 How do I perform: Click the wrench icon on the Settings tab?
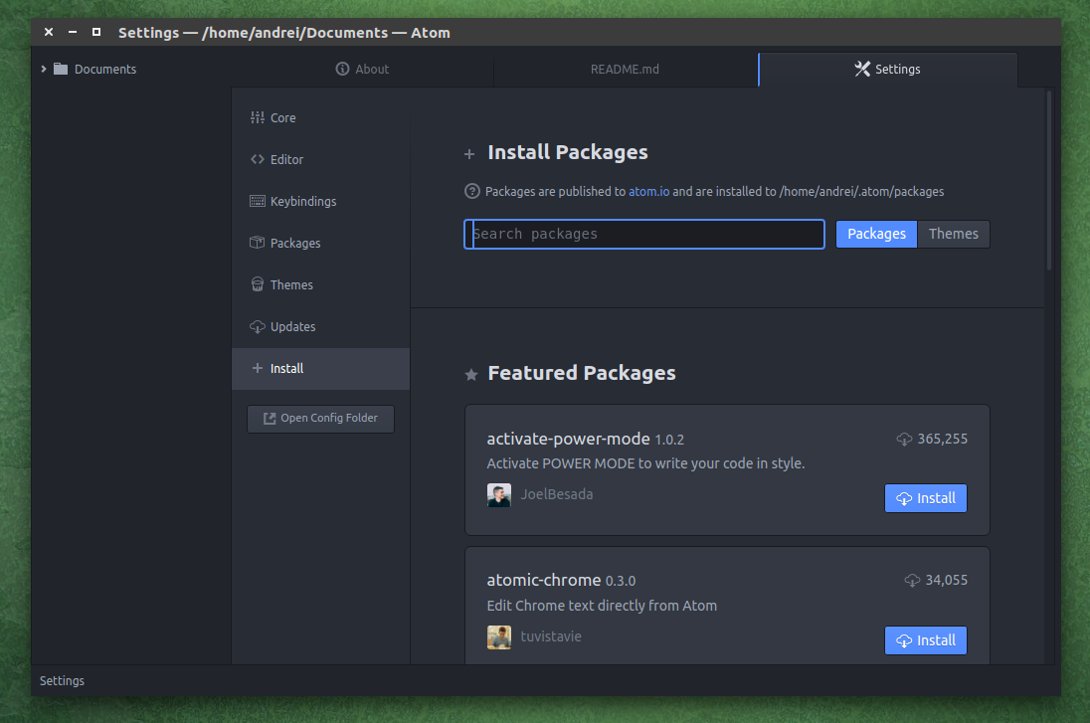pyautogui.click(x=861, y=69)
